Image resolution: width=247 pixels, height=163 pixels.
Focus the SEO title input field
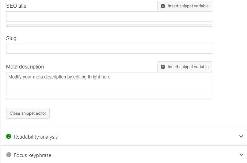109,16
